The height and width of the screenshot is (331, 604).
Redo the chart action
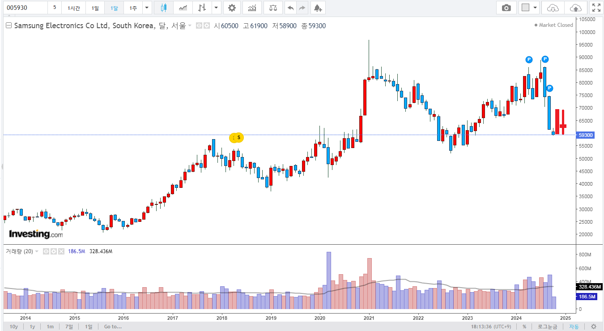point(302,8)
